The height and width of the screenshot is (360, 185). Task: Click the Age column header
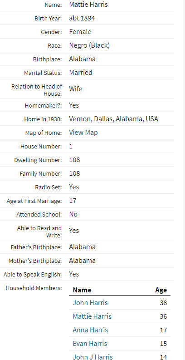click(161, 290)
